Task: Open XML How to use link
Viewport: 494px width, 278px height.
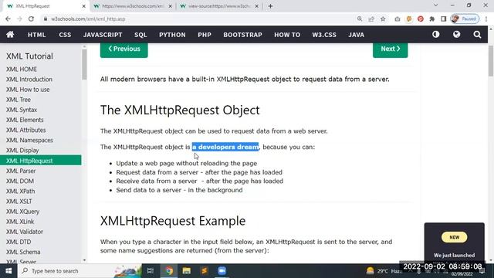Action: [28, 90]
